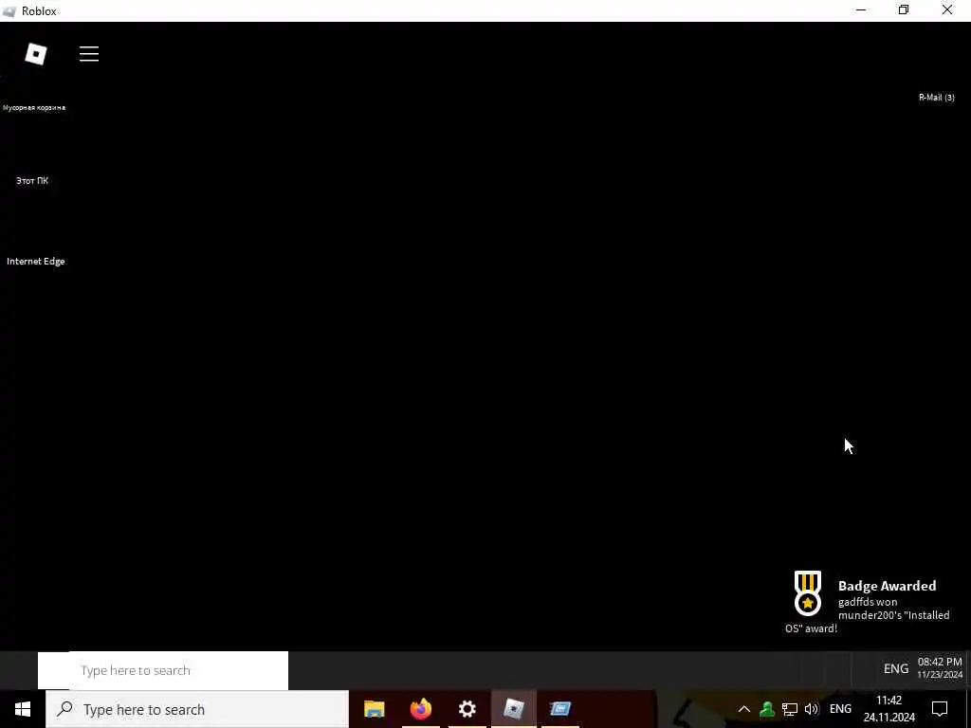Focus the in-game Type here to search box

(x=163, y=670)
